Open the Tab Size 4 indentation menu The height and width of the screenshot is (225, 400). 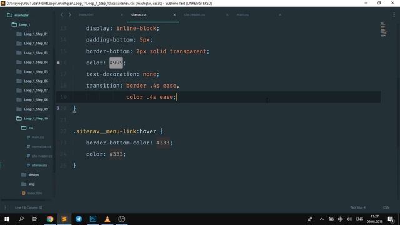[x=358, y=207]
